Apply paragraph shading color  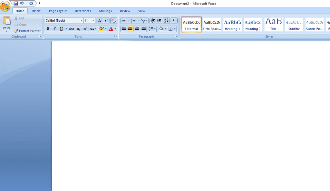tap(161, 29)
